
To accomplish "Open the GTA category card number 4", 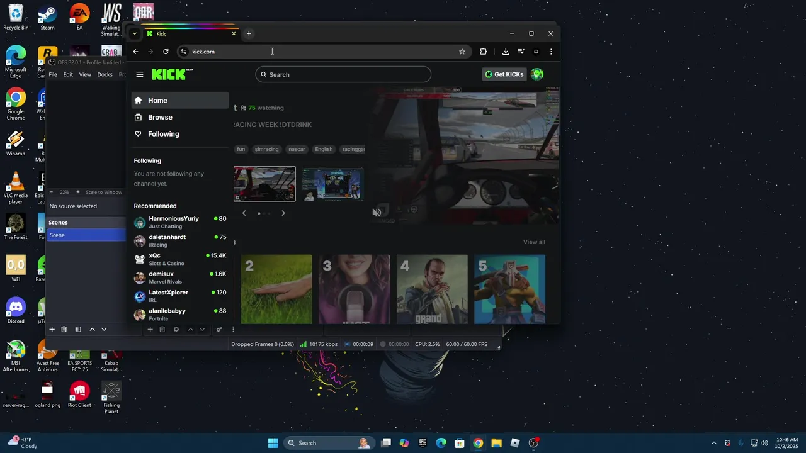I will tap(432, 289).
